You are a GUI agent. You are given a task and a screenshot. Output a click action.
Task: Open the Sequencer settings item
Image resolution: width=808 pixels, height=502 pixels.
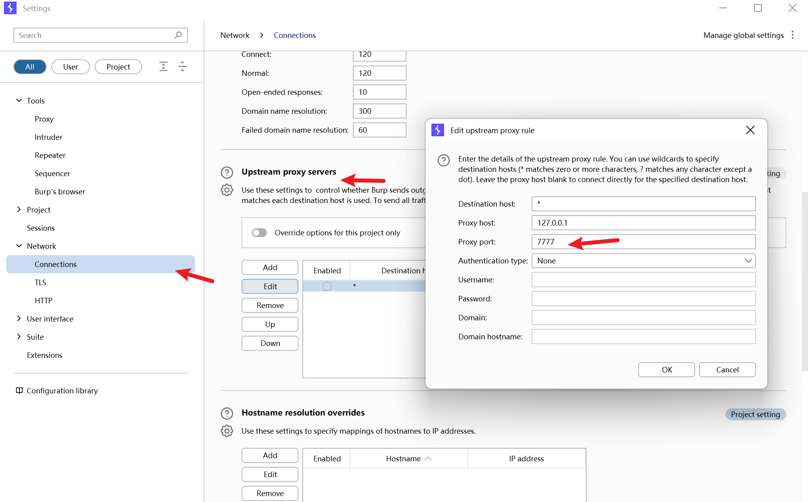52,173
